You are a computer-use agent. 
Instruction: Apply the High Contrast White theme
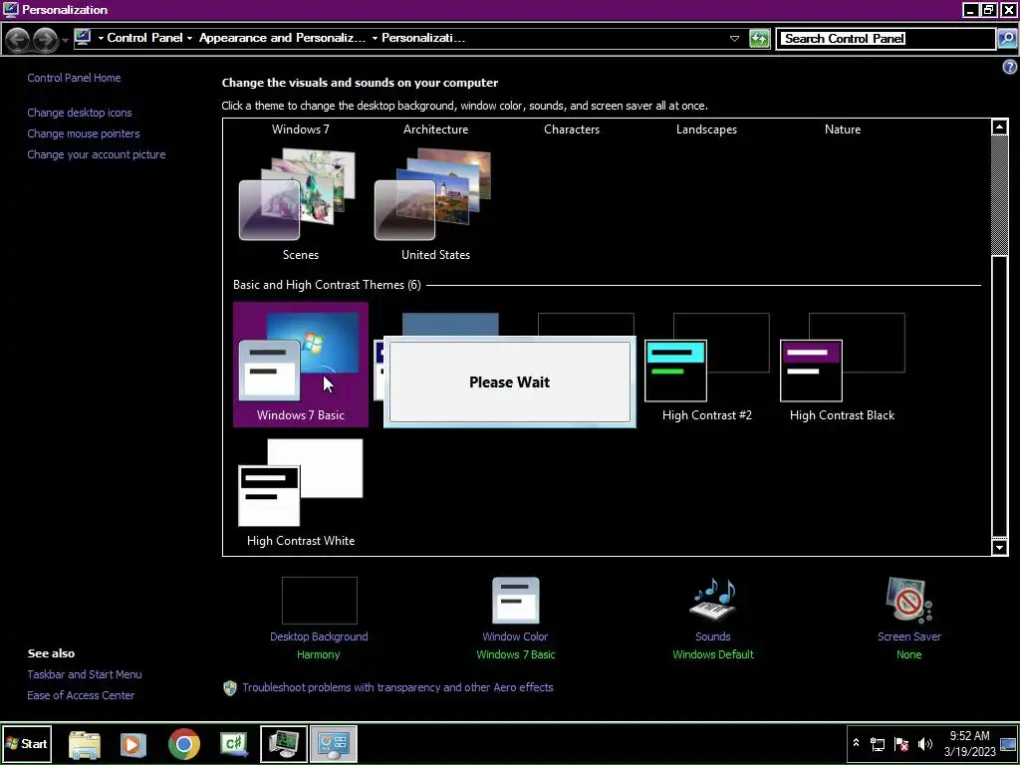point(301,492)
